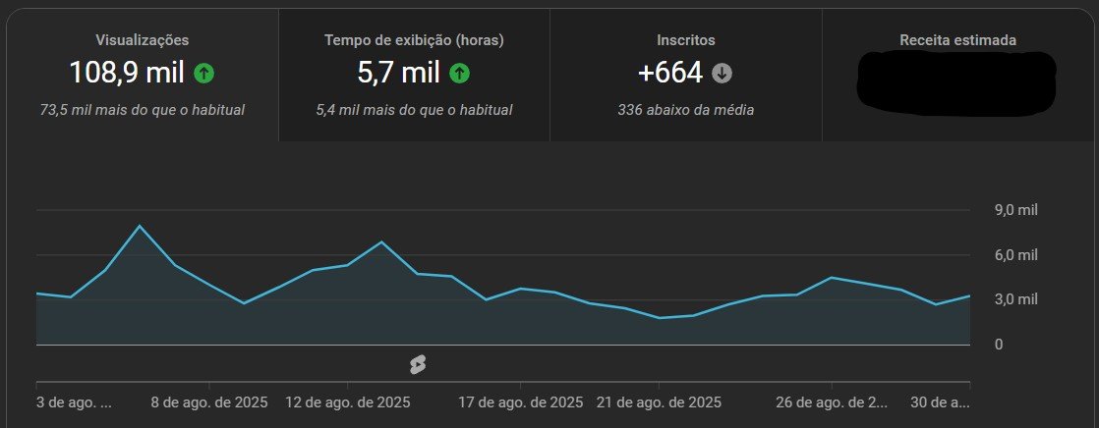
Task: Click "5,4 mil mais do que o habitual" text
Action: tap(414, 110)
